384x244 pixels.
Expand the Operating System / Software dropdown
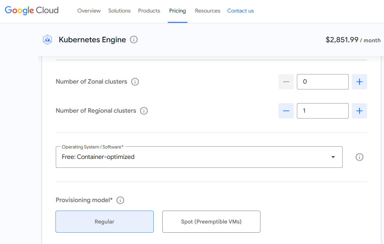point(199,157)
